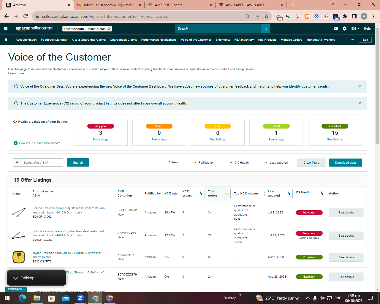Viewport: 380px width, 304px height.
Task: Open the Chrome tab search dropdown arrow
Action: tap(332, 4)
